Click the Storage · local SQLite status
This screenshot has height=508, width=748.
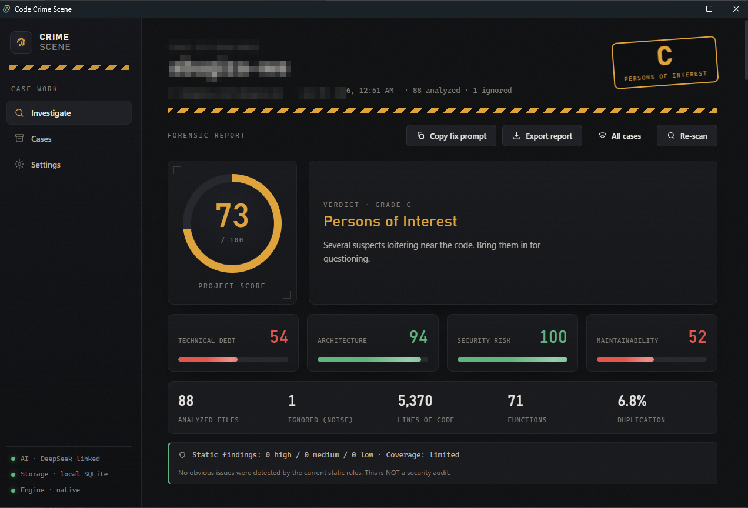click(64, 474)
